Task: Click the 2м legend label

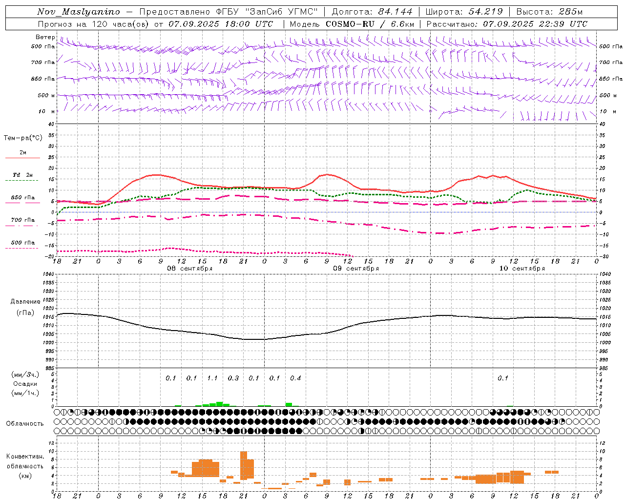Action: (23, 153)
